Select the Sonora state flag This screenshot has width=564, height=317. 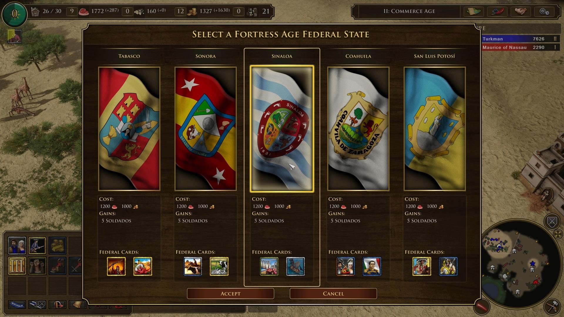click(x=206, y=129)
